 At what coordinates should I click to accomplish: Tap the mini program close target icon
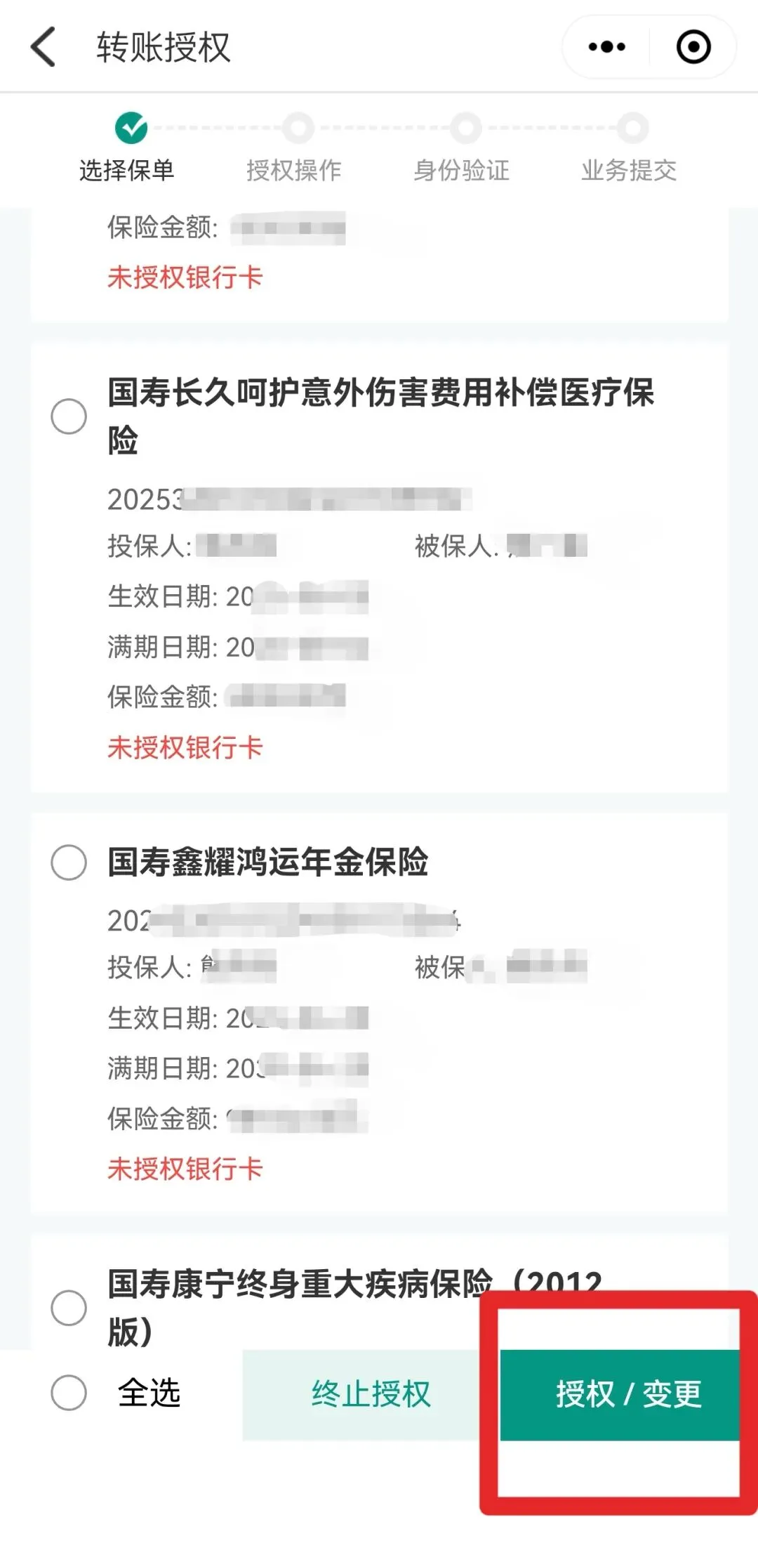(693, 47)
